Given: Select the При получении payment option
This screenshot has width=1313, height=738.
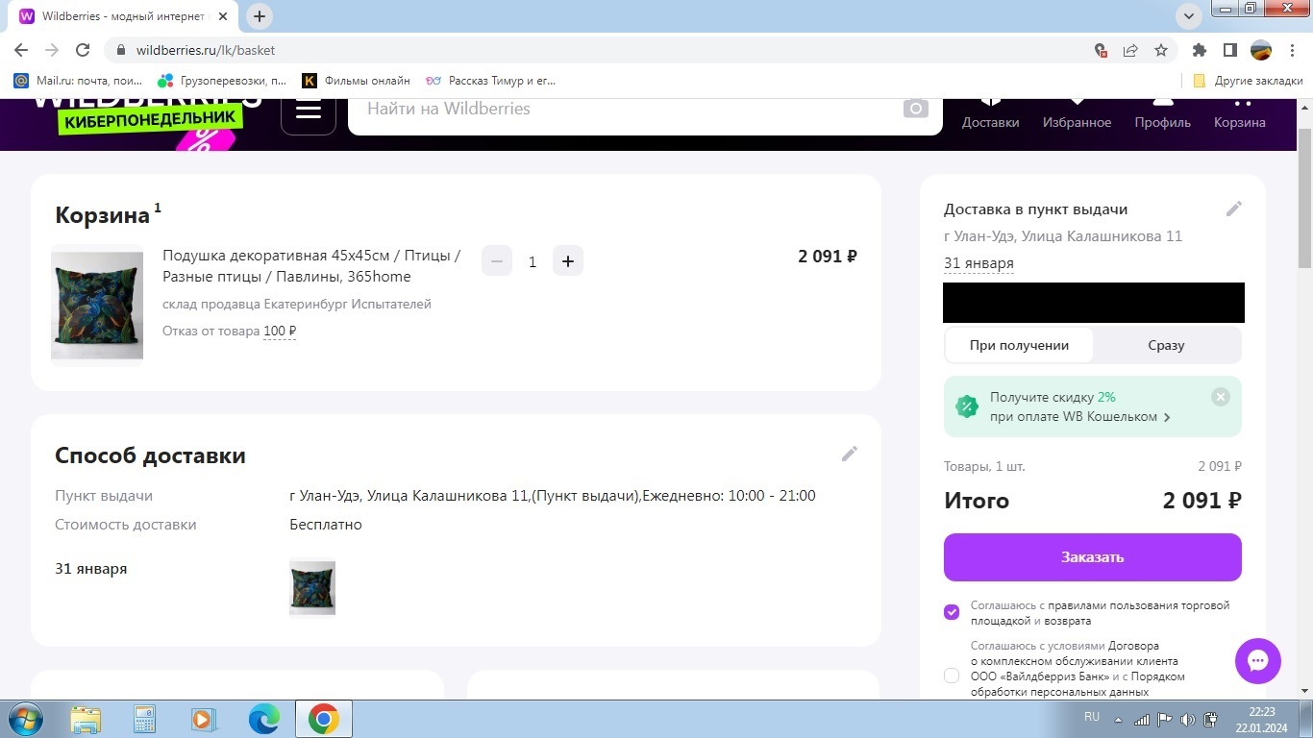Looking at the screenshot, I should tap(1019, 345).
